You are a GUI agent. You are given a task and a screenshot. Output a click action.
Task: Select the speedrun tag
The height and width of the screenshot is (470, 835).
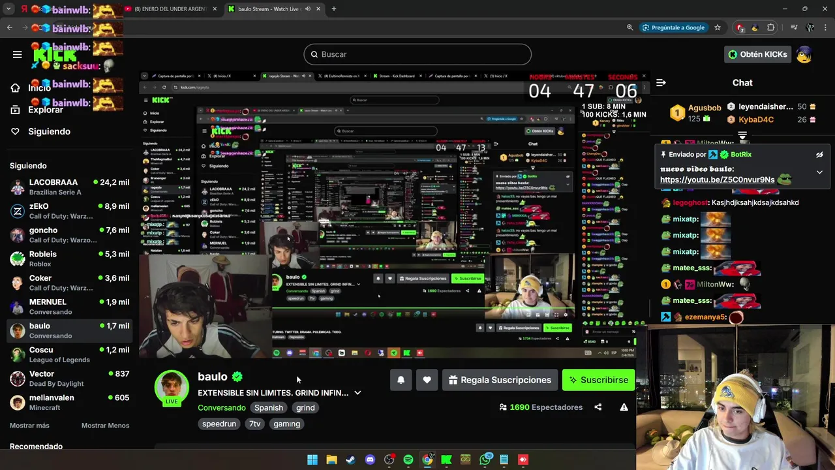pyautogui.click(x=219, y=424)
